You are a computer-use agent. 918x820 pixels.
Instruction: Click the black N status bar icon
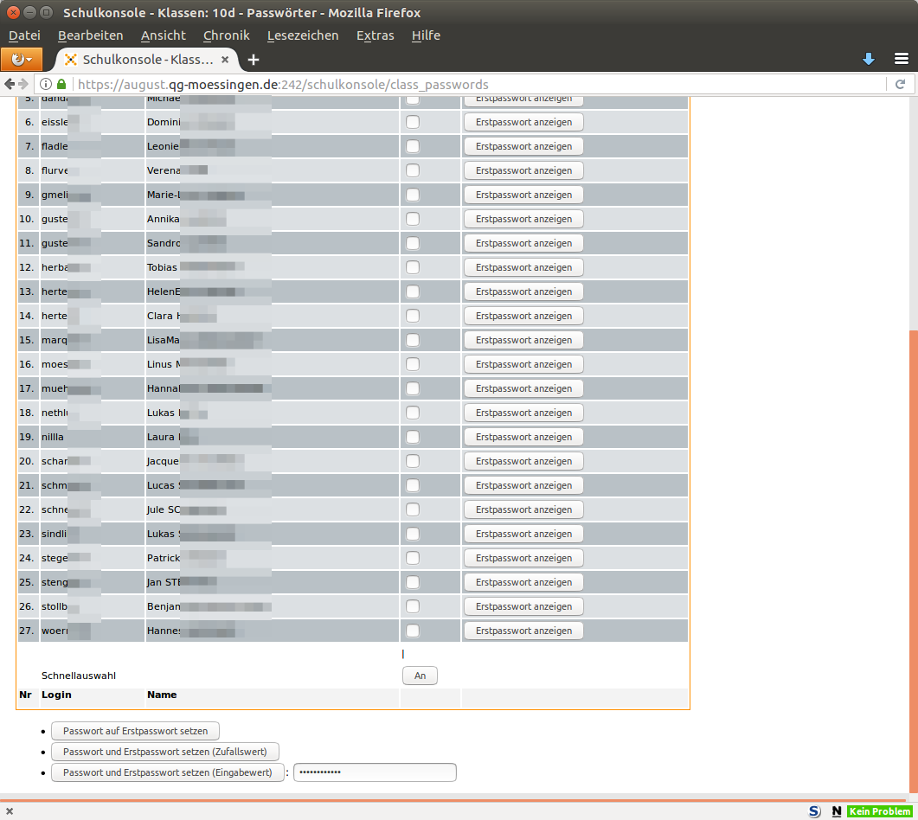tap(836, 811)
